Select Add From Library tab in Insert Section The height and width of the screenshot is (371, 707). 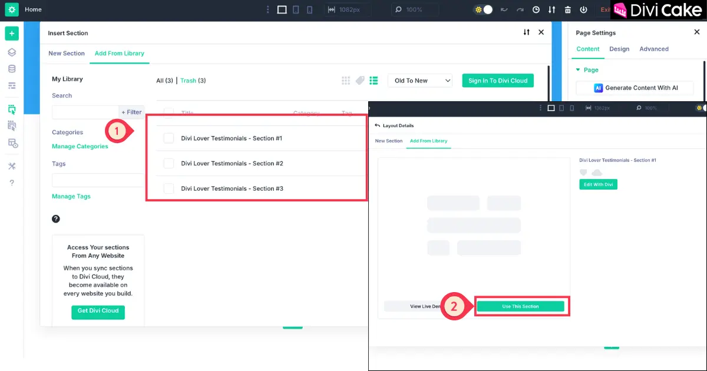(120, 53)
